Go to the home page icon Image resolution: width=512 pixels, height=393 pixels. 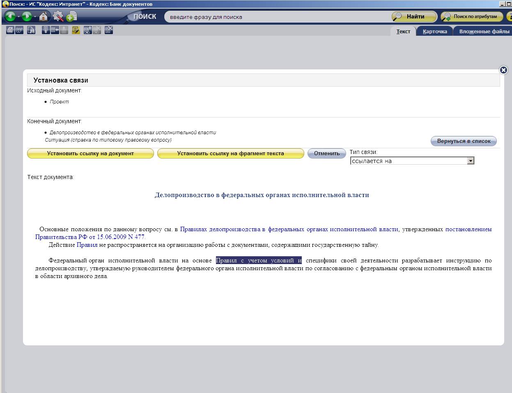[44, 16]
